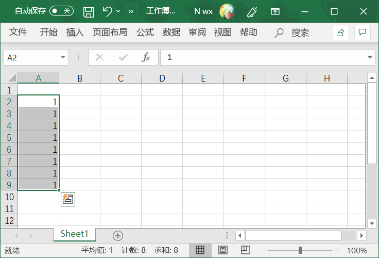Click the fill handle at selection corner
Screen dimensions: 379x258
pyautogui.click(x=59, y=190)
